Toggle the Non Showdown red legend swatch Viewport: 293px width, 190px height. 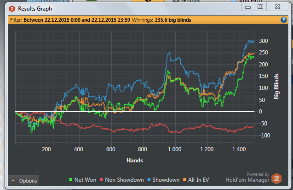(x=101, y=179)
